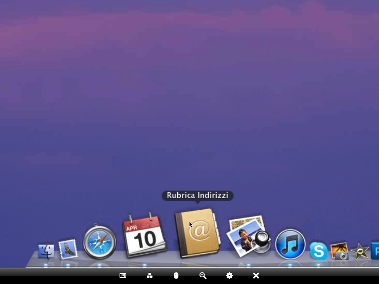Image resolution: width=379 pixels, height=284 pixels.
Task: Launch the Rubrica Indirizzi address book
Action: click(x=198, y=233)
